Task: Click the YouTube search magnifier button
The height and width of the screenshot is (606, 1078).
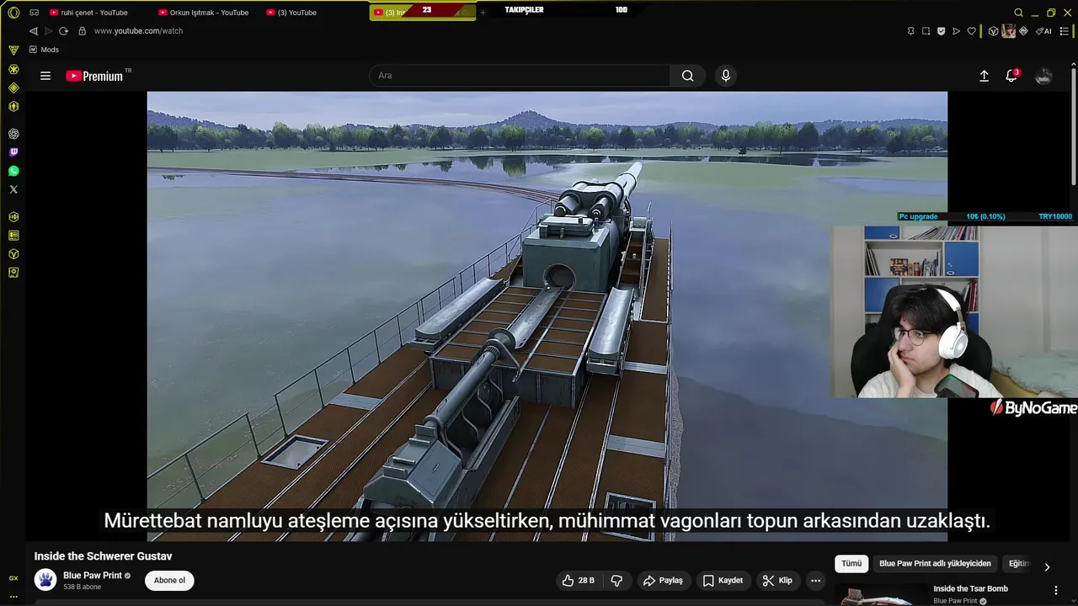Action: [687, 76]
